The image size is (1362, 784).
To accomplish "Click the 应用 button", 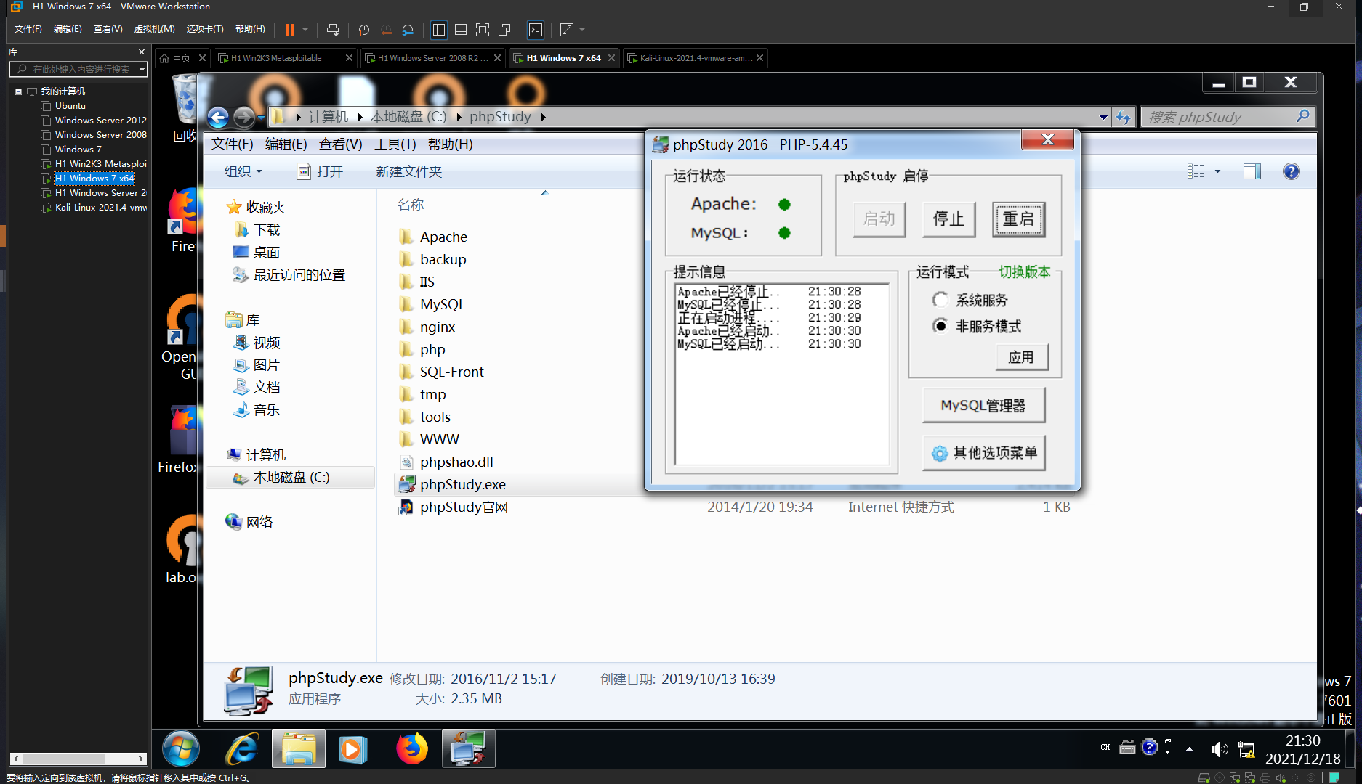I will point(1021,357).
